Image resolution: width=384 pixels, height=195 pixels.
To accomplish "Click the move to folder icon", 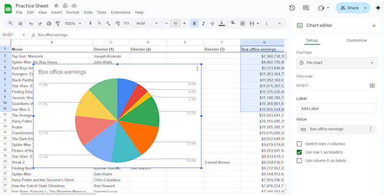I will [x=65, y=6].
